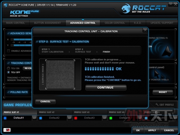This screenshot has height=135, width=180.
Task: Select Profile Slot #2 tab
Action: pos(55,112)
